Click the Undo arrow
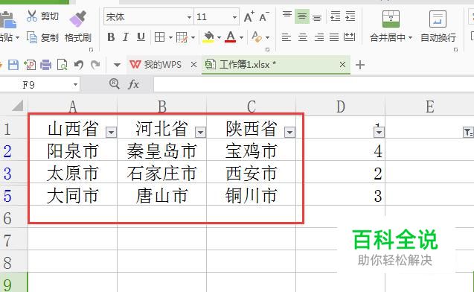 point(79,65)
